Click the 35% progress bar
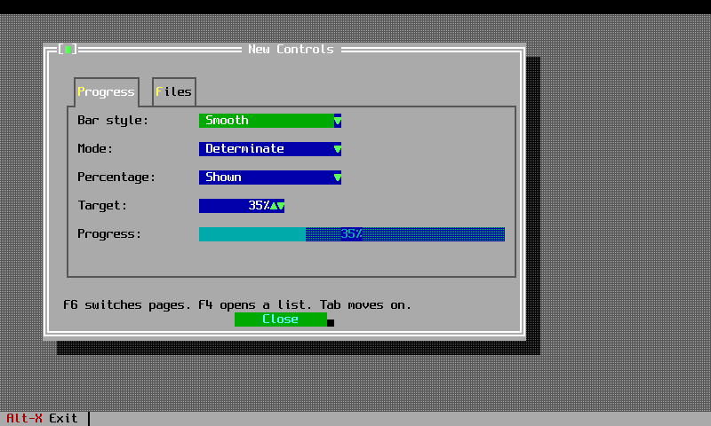This screenshot has height=426, width=711. 352,234
